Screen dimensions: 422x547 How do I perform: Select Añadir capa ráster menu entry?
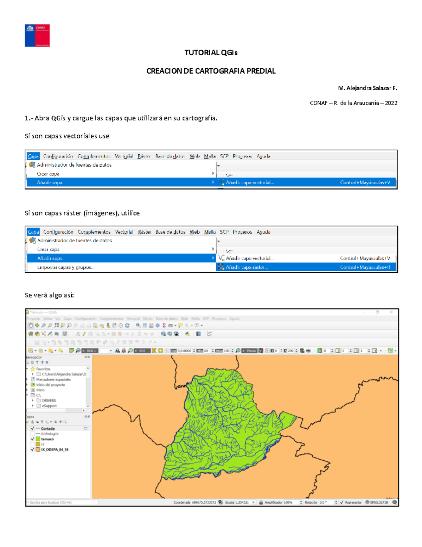point(306,267)
